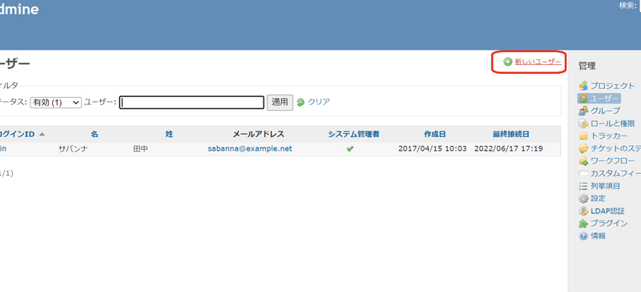Sort the table by 姓 column
The height and width of the screenshot is (292, 641).
[x=169, y=134]
